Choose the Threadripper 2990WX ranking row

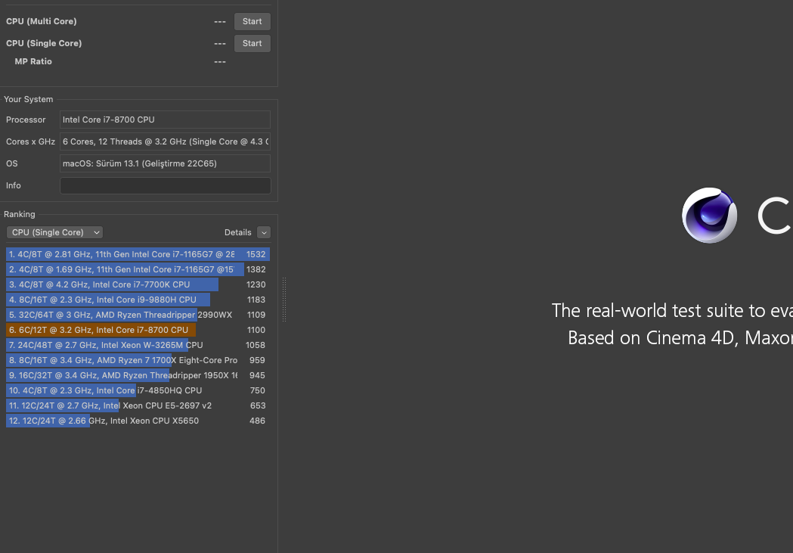coord(138,315)
